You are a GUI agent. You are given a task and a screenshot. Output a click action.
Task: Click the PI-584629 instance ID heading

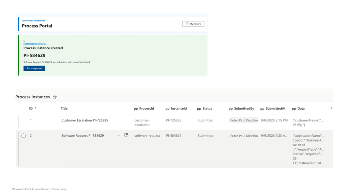[x=34, y=55]
